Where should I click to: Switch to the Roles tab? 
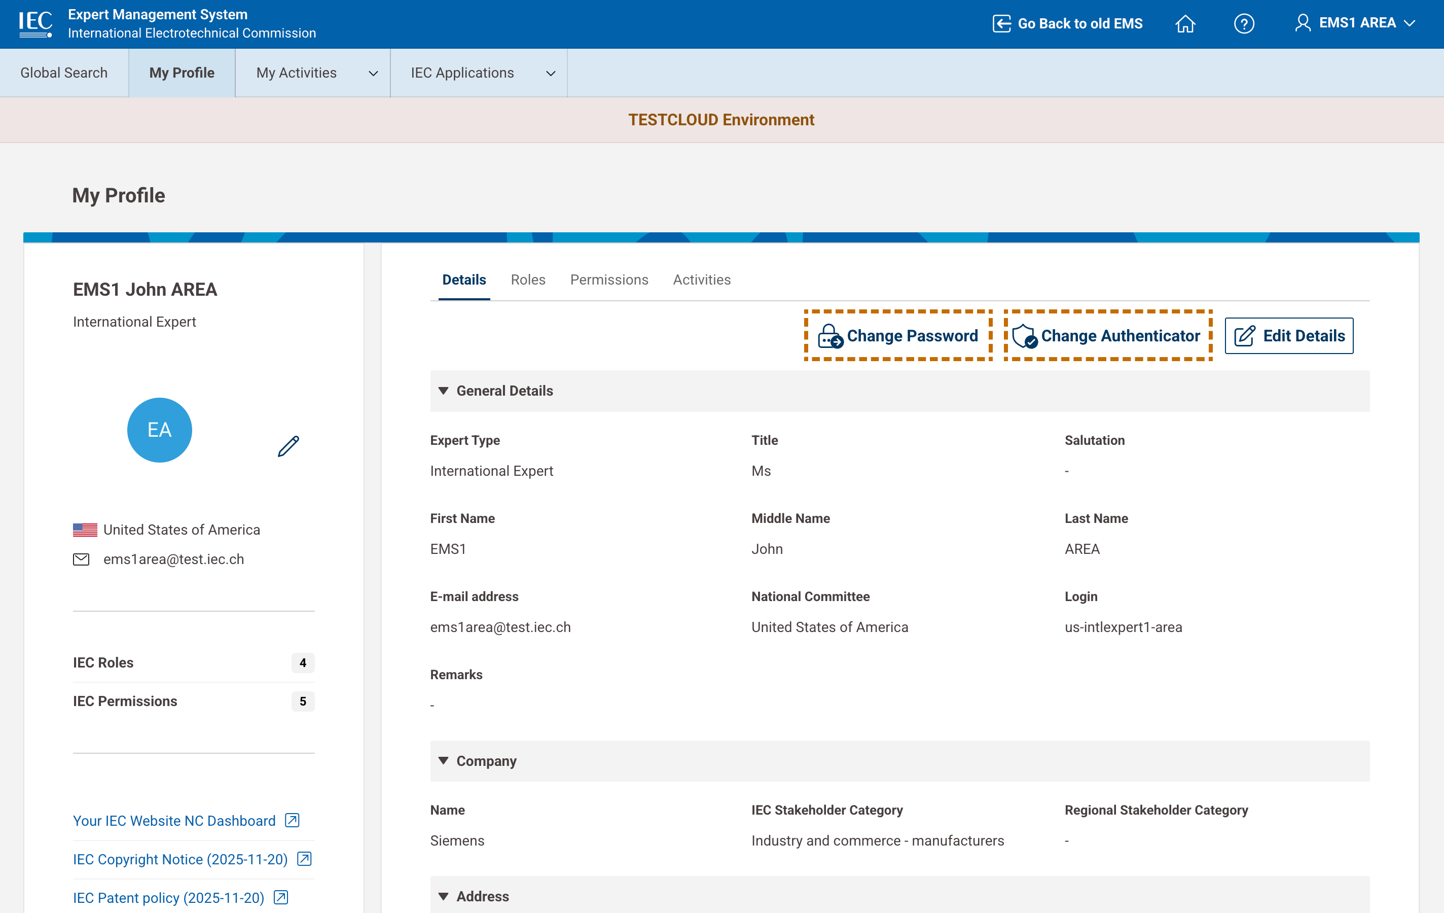(x=528, y=279)
